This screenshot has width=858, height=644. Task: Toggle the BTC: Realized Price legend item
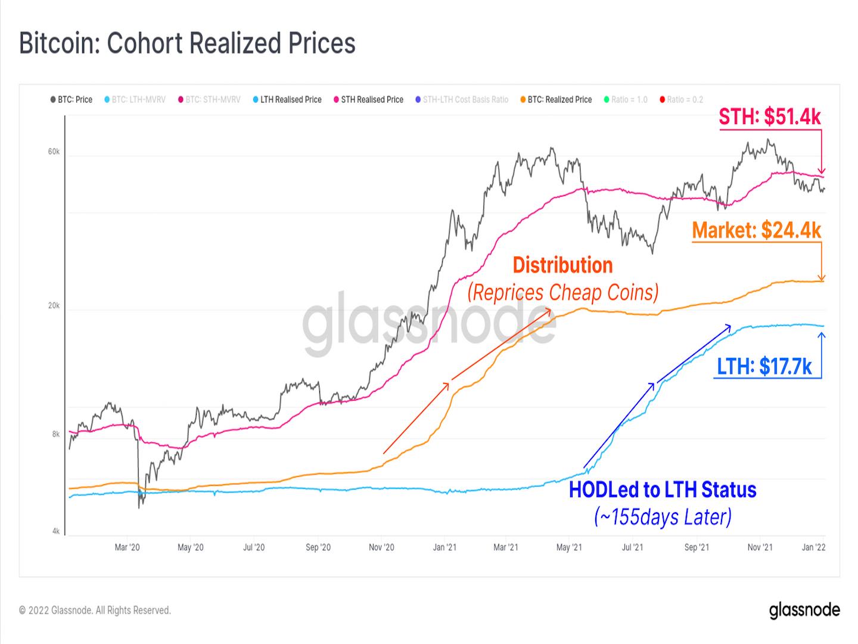coord(556,100)
